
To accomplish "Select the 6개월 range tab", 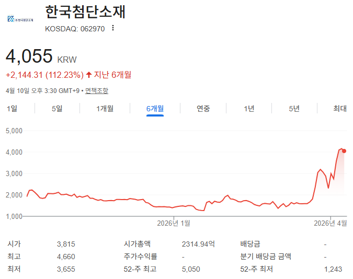I will click(x=155, y=109).
